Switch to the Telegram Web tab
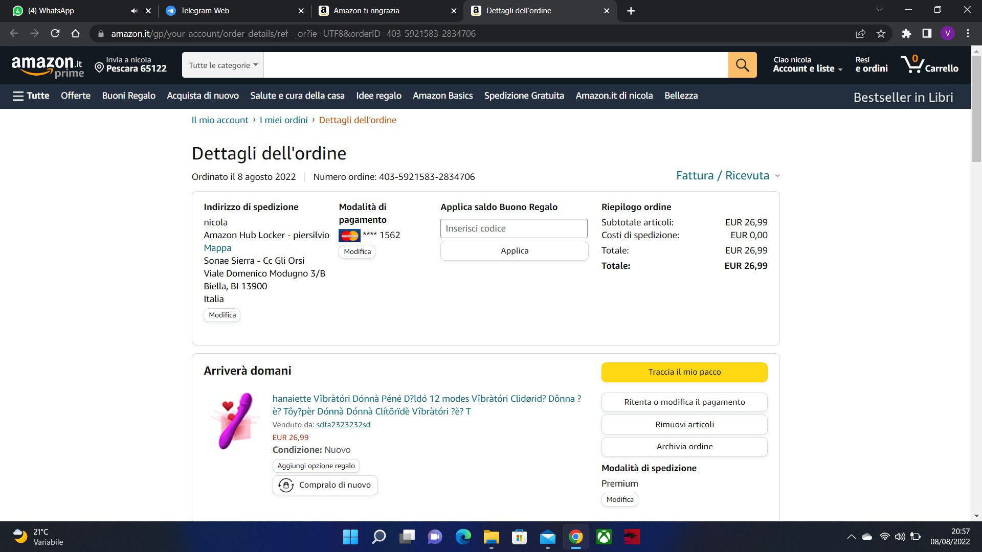 [205, 11]
